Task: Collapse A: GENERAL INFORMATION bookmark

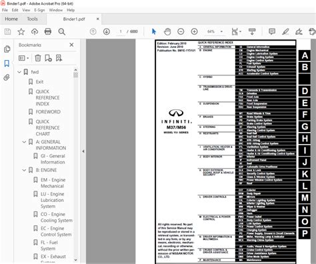Action: tap(24, 142)
